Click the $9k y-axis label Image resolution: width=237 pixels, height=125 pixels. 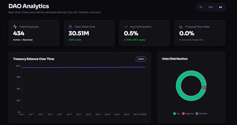click(18, 77)
